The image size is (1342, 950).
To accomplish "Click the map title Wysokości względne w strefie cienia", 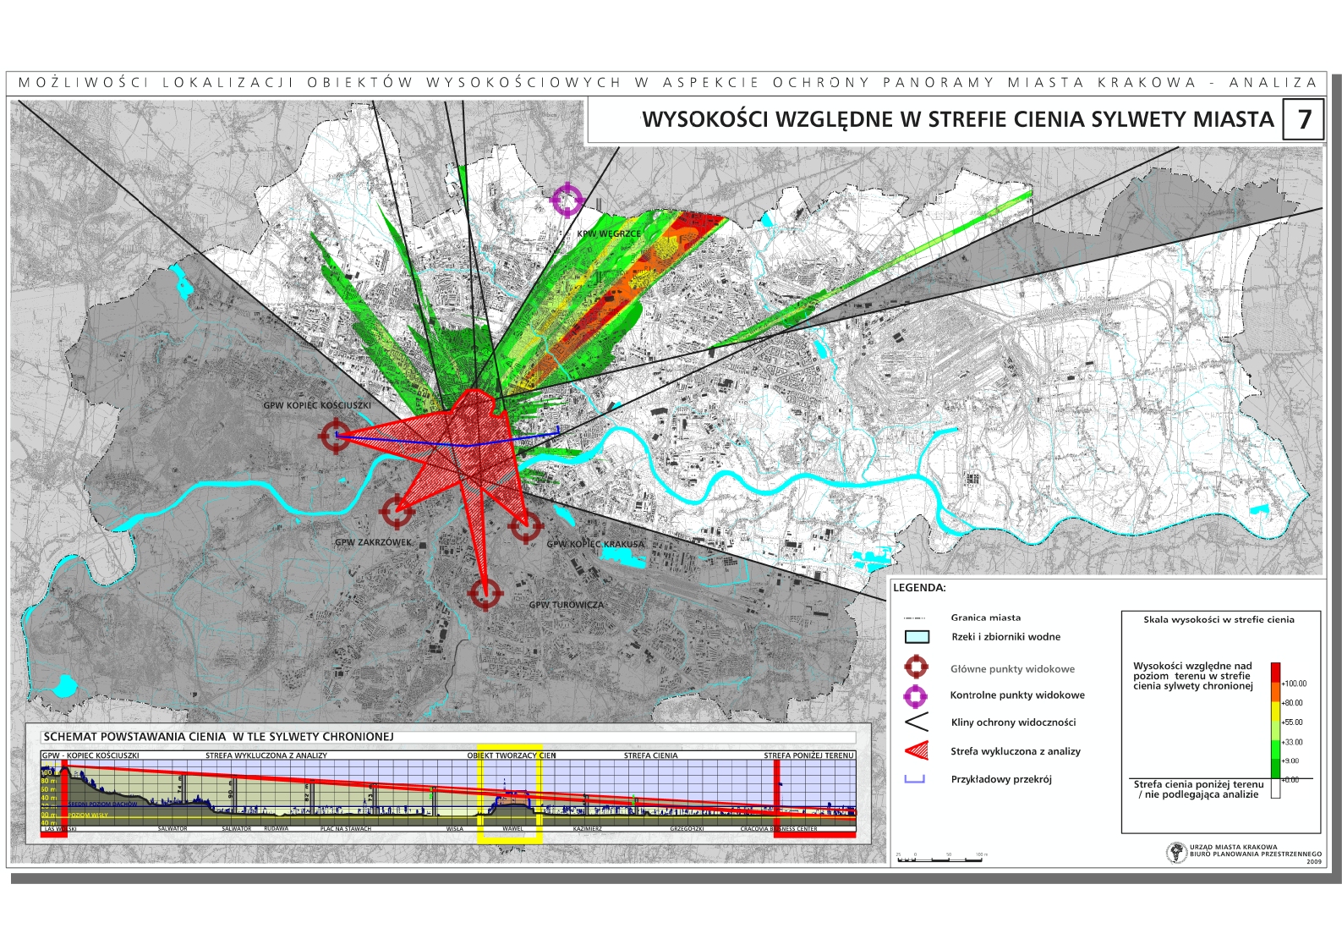I will point(957,120).
